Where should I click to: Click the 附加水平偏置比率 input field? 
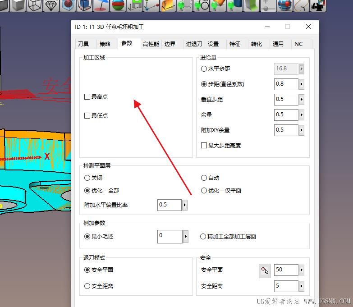click(170, 205)
